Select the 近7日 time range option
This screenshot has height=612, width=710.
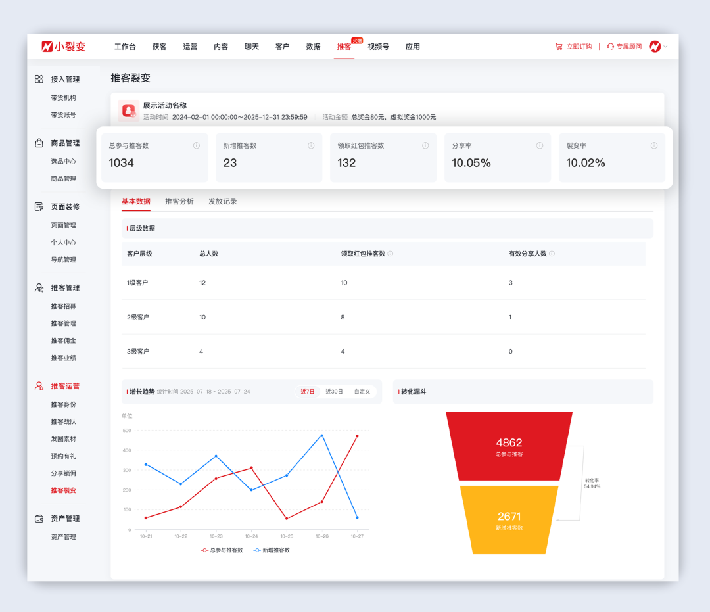308,392
